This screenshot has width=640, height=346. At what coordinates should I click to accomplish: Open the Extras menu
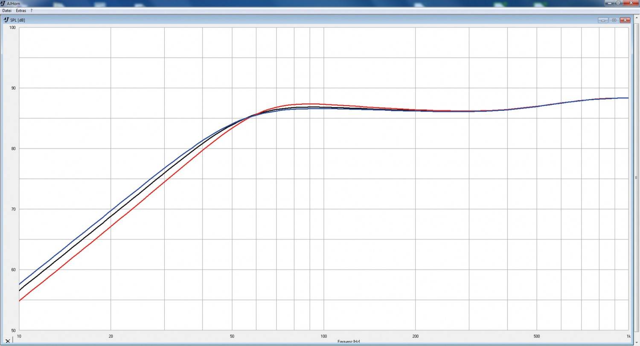point(21,10)
